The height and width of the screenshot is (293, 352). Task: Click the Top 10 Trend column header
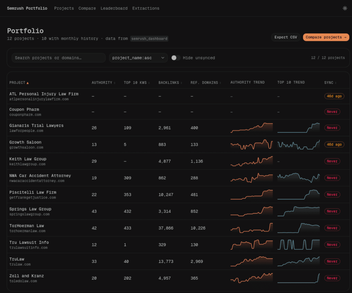click(x=291, y=82)
